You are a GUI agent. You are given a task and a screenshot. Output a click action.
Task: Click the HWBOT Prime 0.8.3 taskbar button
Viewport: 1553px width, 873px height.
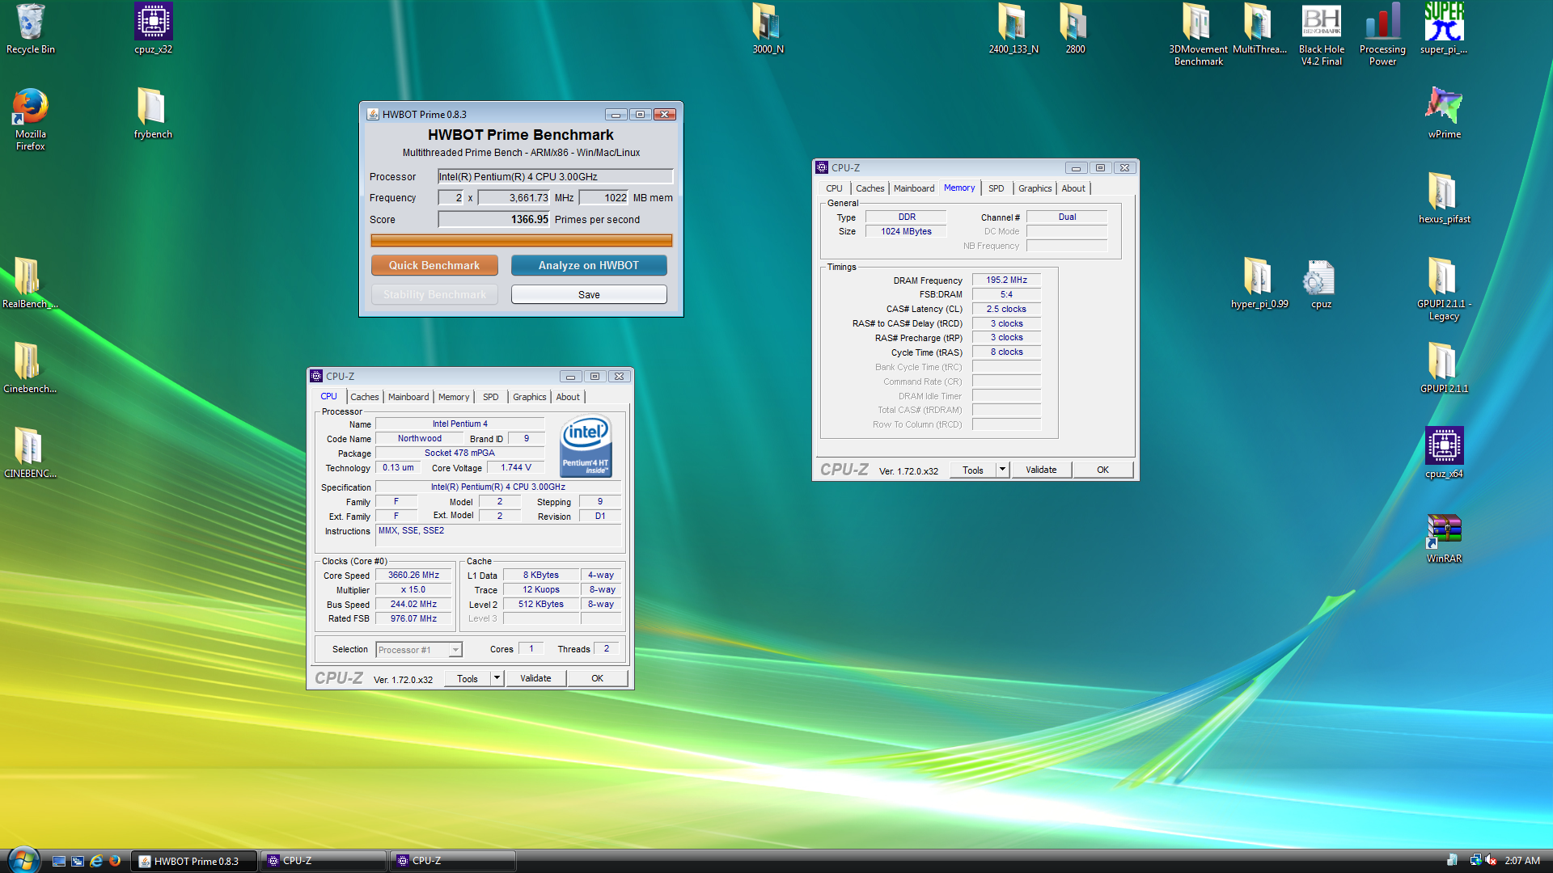click(194, 861)
